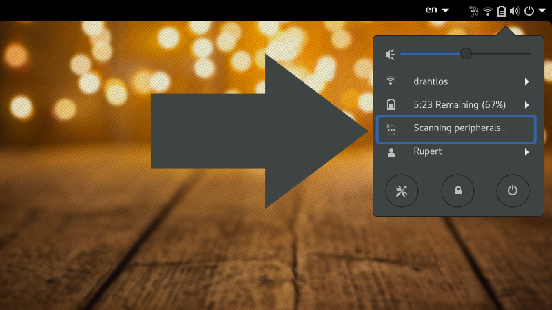Open the 'en' keyboard layout dropdown

pyautogui.click(x=437, y=10)
